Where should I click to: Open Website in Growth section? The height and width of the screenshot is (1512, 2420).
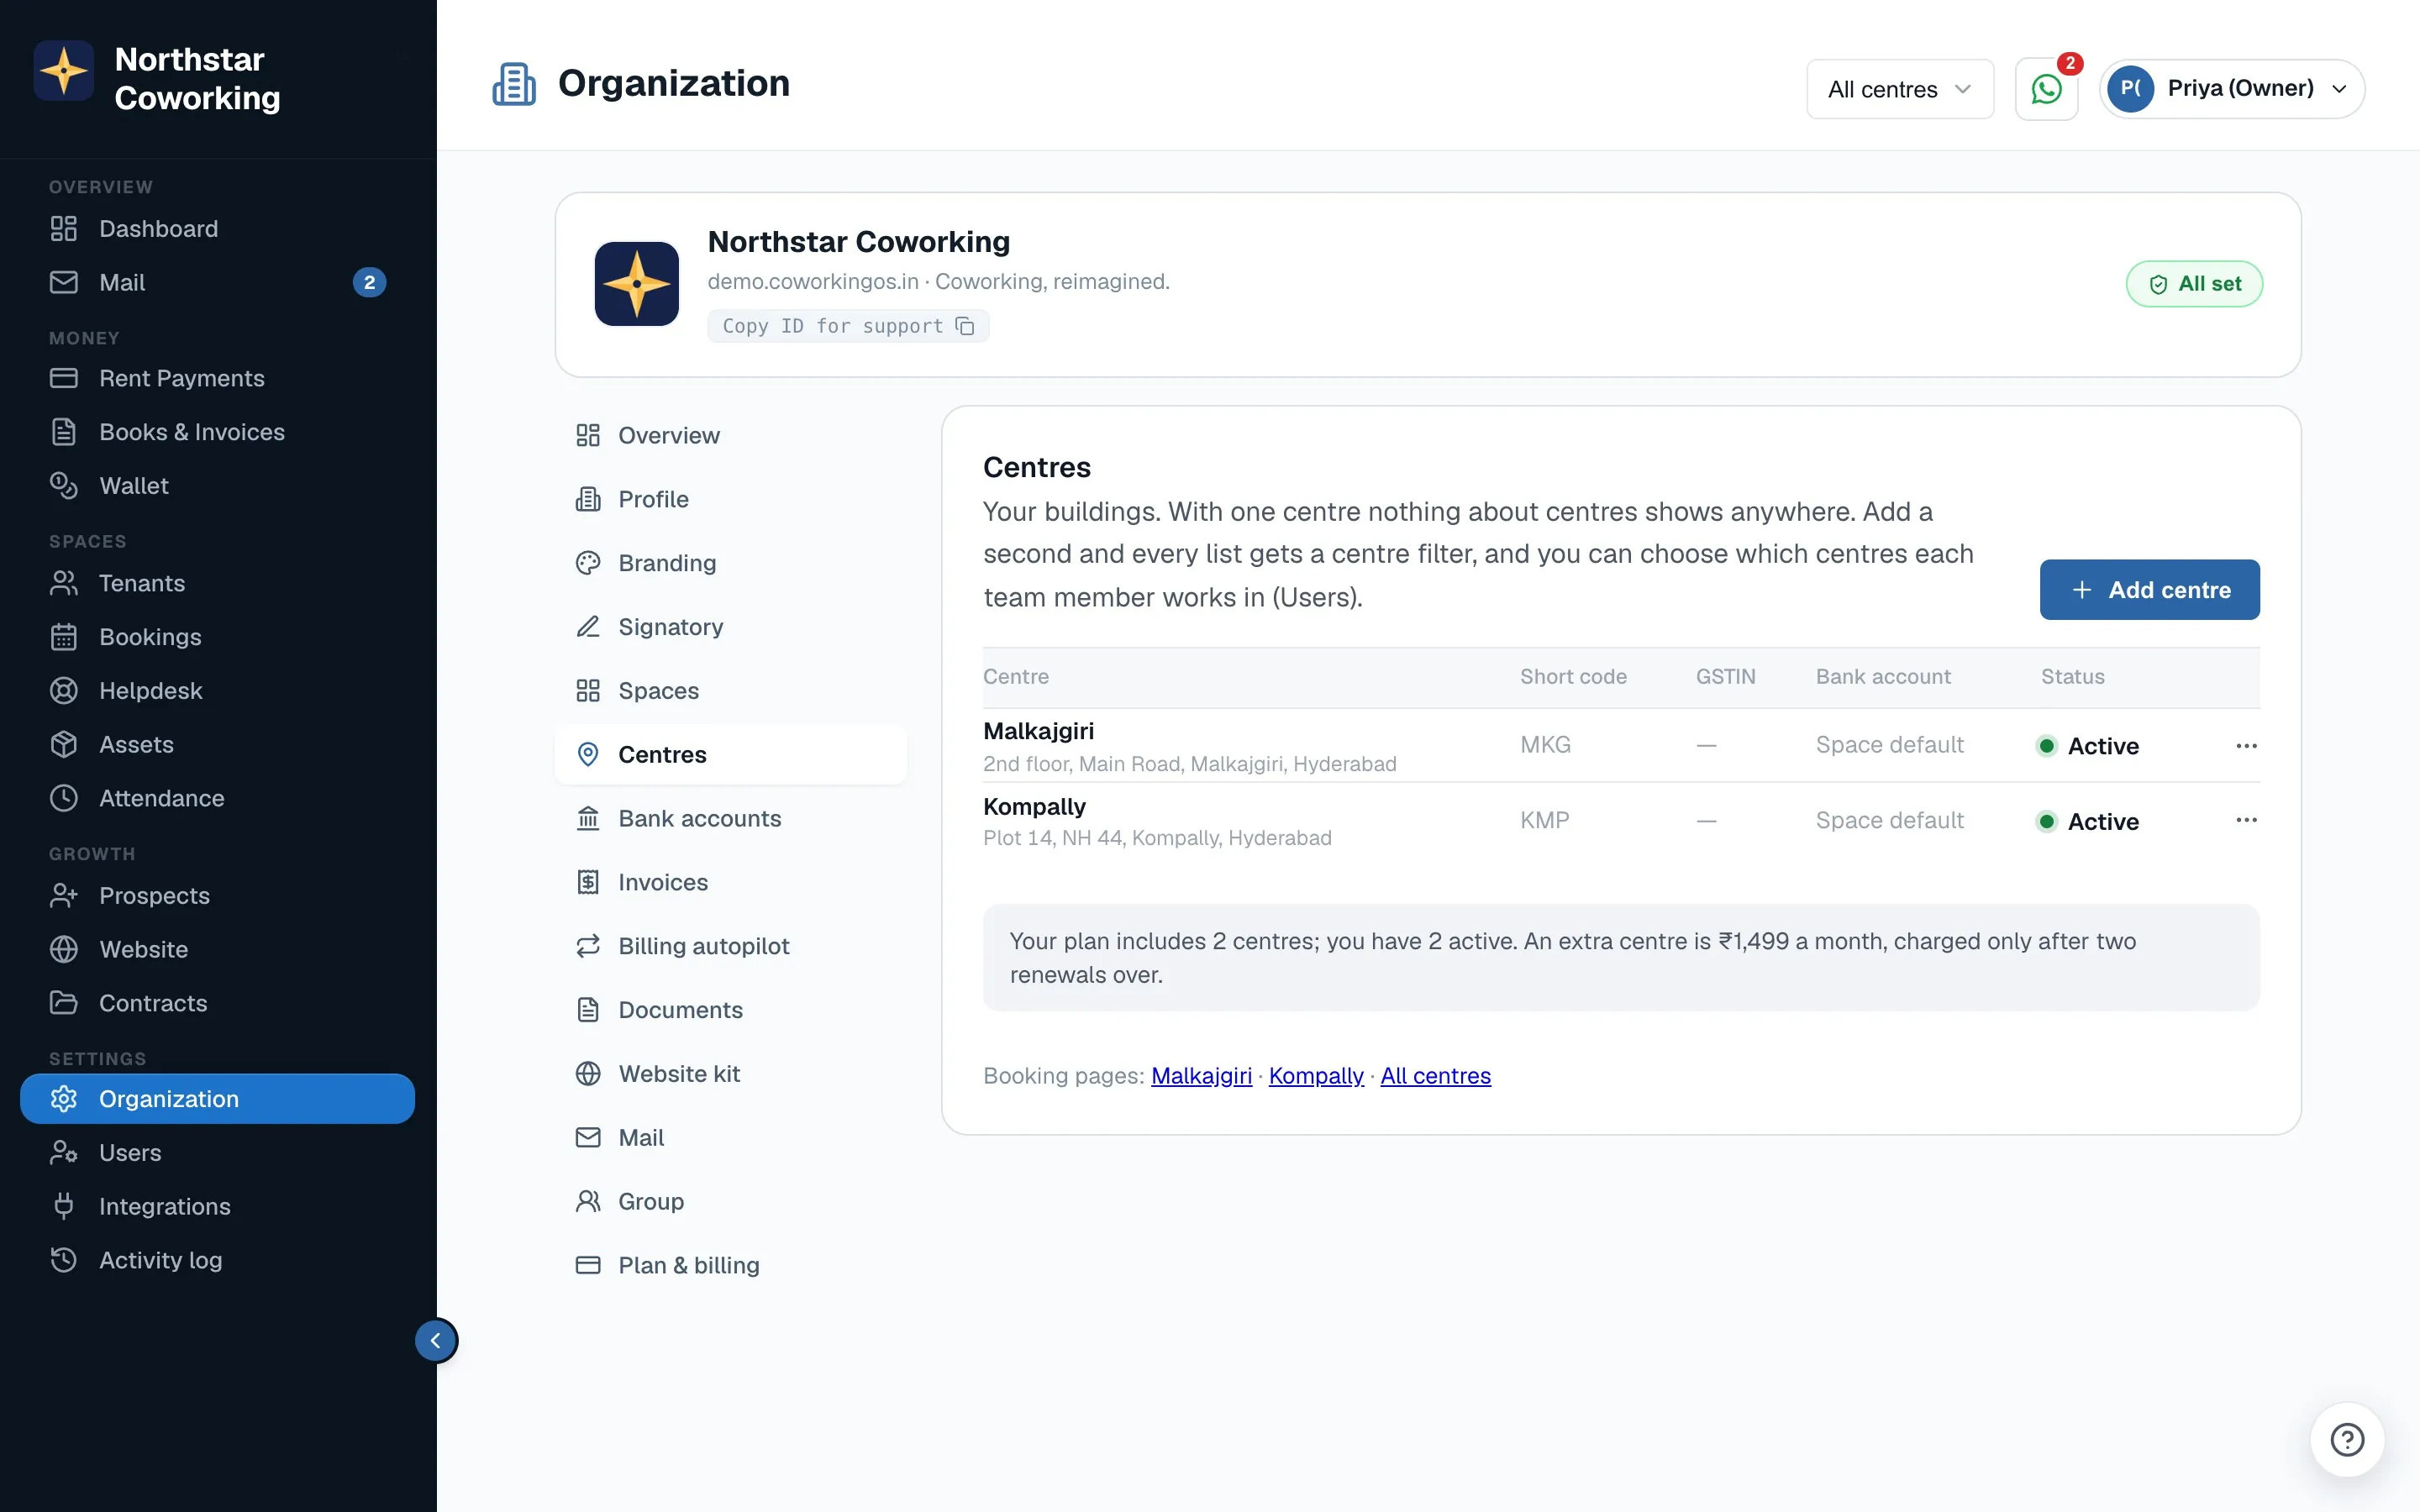218,950
